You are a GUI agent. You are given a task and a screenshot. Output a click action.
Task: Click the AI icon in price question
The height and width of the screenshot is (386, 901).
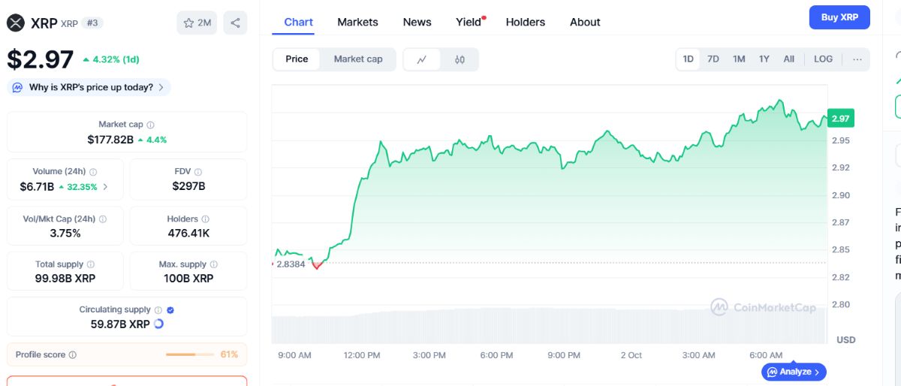click(x=18, y=87)
